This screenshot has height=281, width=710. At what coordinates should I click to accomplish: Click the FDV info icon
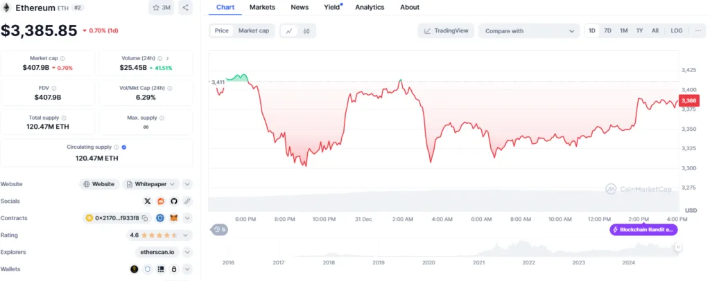click(x=54, y=88)
